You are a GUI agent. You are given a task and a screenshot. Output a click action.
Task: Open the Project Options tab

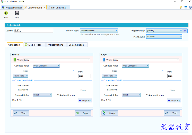point(56,45)
